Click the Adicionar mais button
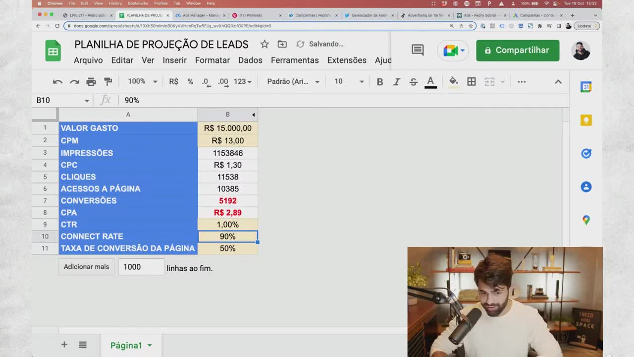 pos(86,267)
